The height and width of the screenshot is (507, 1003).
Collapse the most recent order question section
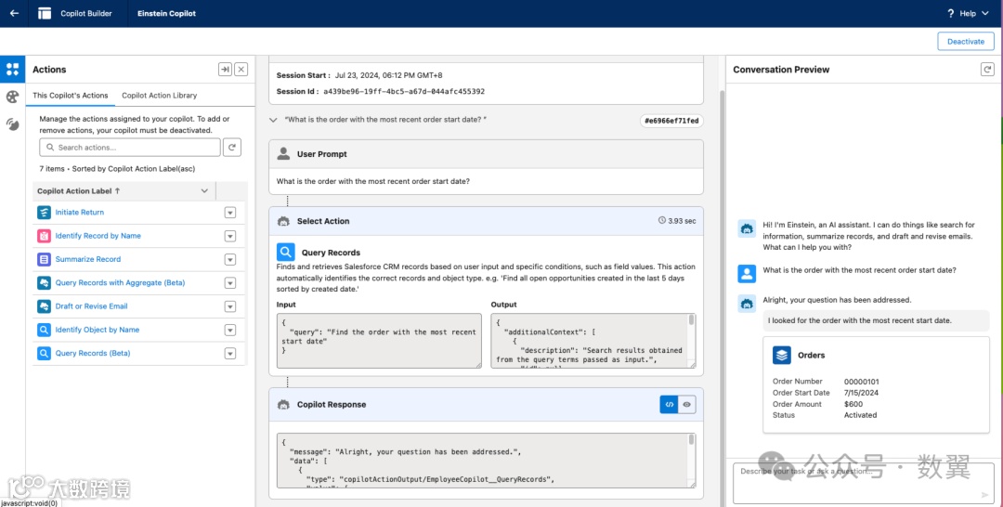273,120
